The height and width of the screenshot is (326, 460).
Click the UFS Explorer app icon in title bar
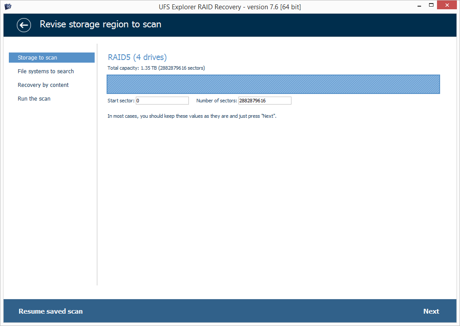(x=8, y=7)
